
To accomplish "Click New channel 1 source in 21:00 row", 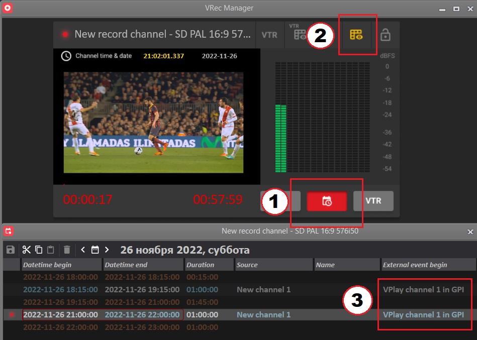I will tap(263, 315).
